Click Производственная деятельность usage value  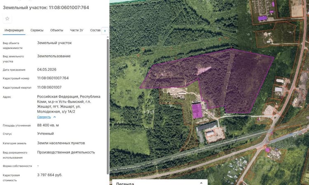coord(66,152)
